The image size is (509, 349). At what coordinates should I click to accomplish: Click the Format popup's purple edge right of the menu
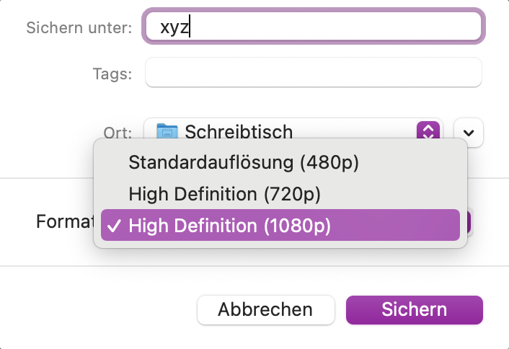point(466,222)
